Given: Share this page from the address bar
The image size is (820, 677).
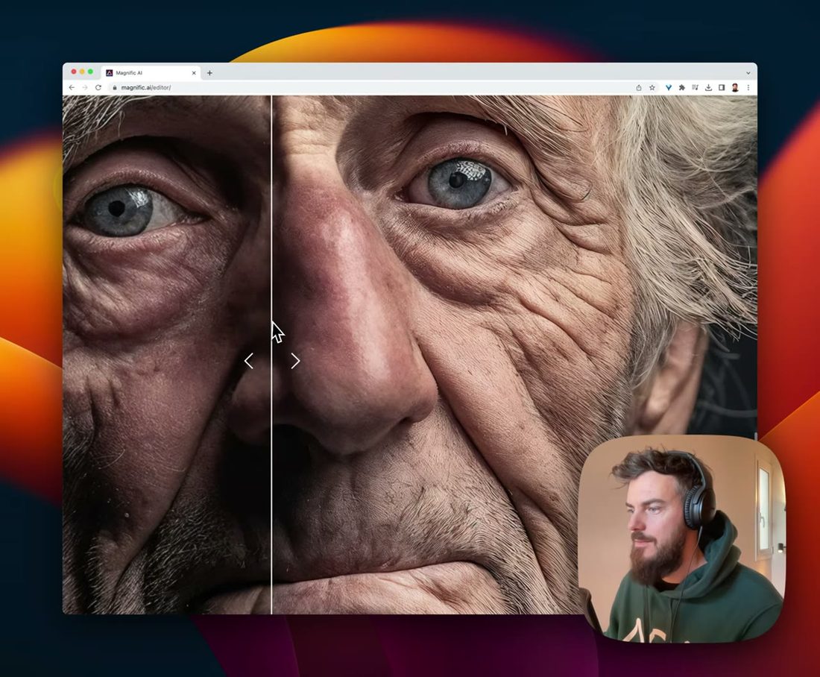Looking at the screenshot, I should pos(639,88).
